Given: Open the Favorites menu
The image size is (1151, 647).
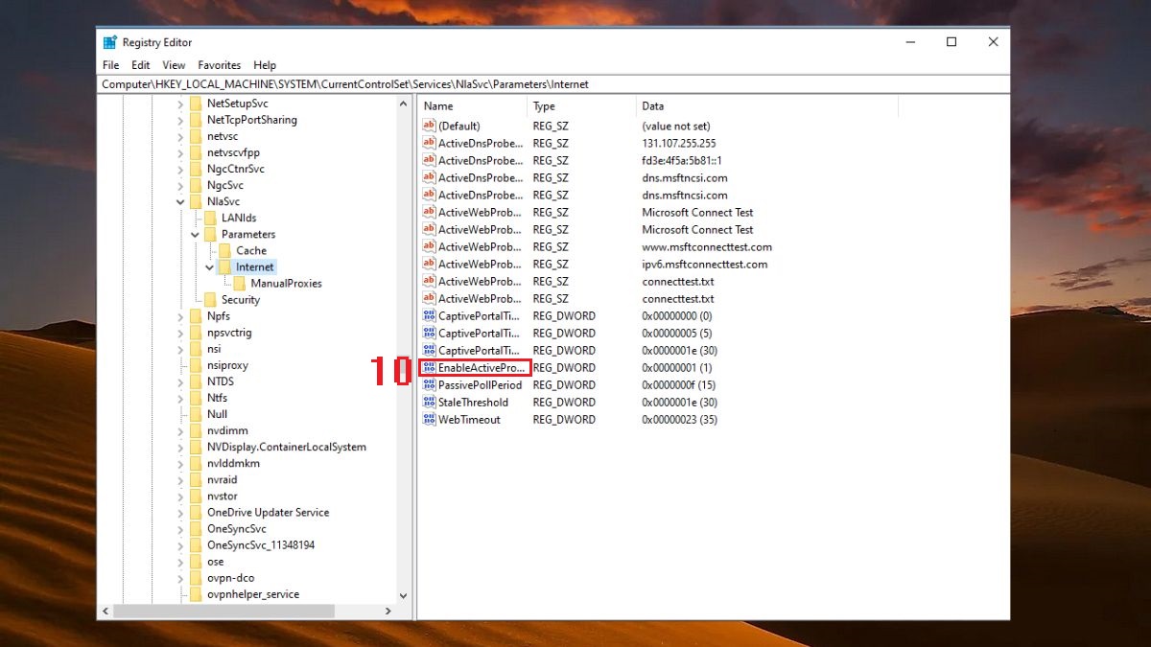Looking at the screenshot, I should coord(220,65).
